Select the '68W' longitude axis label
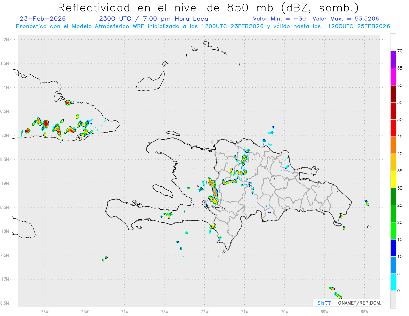This screenshot has width=409, height=316. (x=364, y=311)
